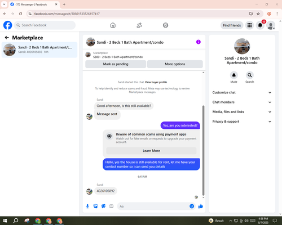Click the 'Message sent' bubble

tap(107, 114)
